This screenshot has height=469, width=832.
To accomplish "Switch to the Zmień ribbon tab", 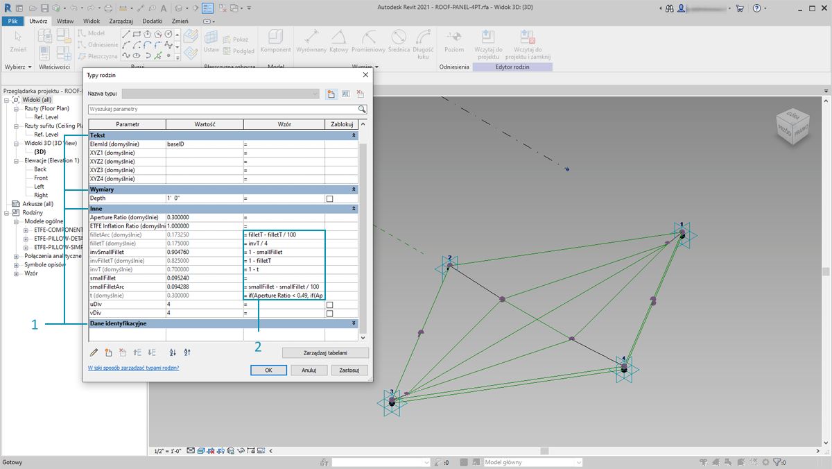I will [x=180, y=21].
